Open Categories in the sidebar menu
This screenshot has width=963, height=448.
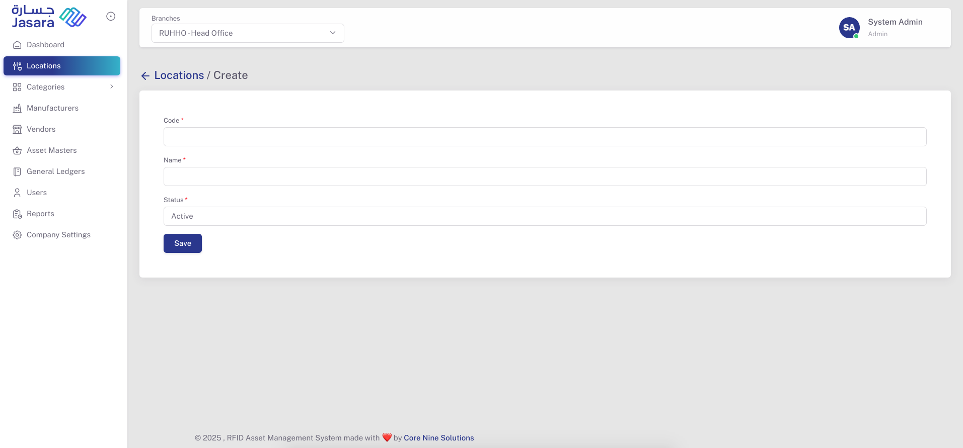tap(46, 87)
